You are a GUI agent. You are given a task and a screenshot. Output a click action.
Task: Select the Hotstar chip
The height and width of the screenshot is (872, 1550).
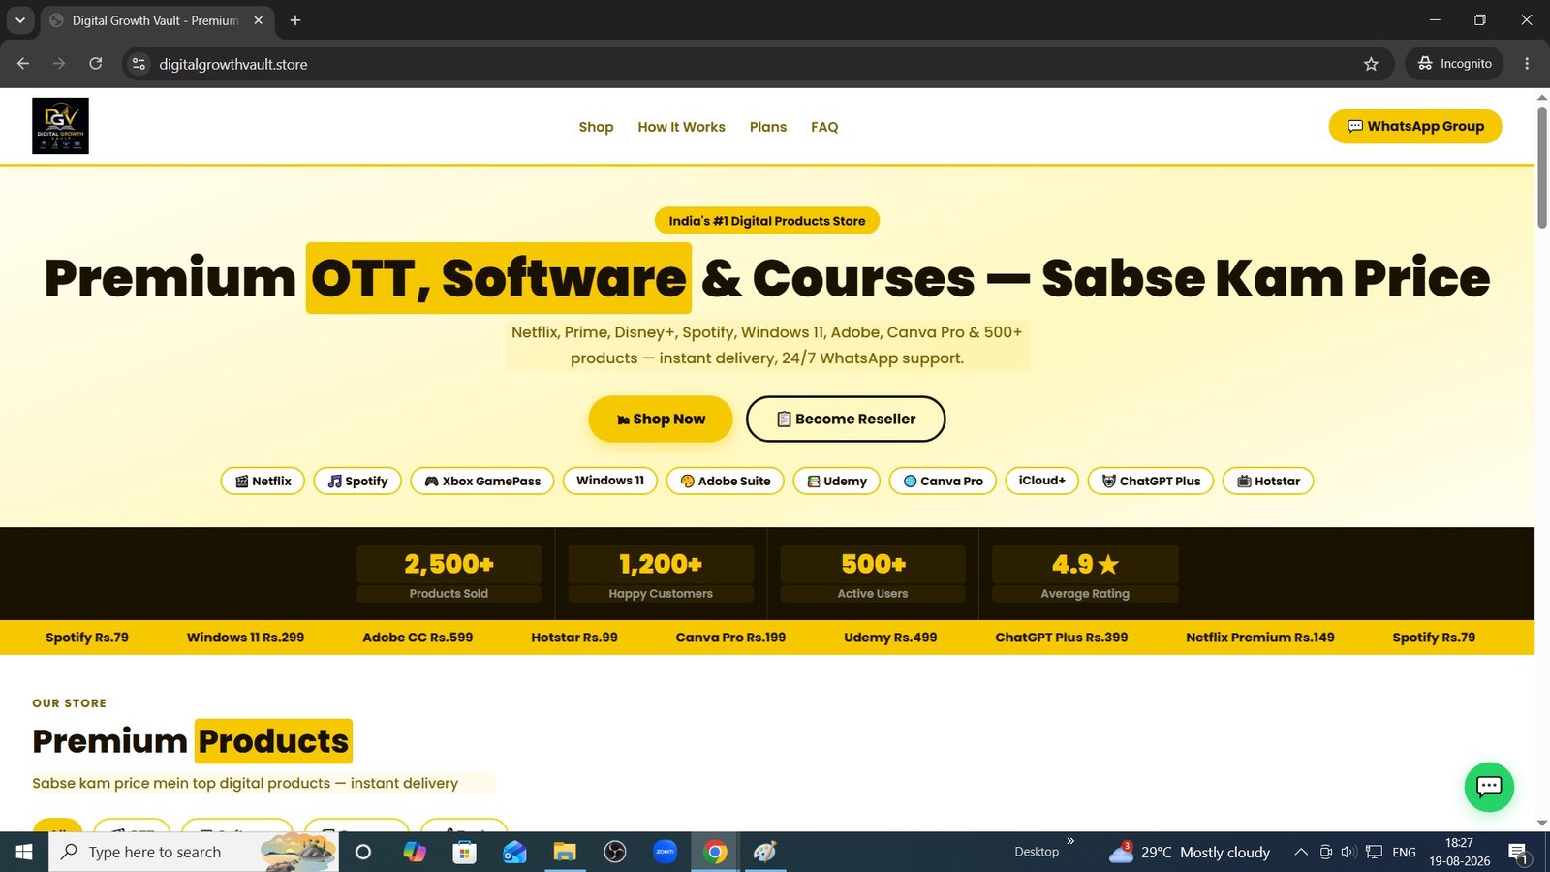[1268, 481]
